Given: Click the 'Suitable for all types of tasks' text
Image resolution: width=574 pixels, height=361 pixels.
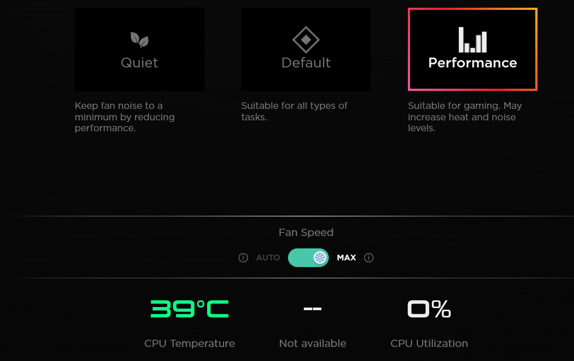Looking at the screenshot, I should point(294,112).
